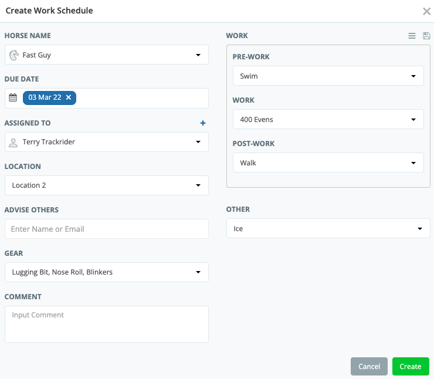Screen dimensions: 434x379
Task: Expand the Assigned To Terry Trackrider dropdown
Action: pos(198,142)
